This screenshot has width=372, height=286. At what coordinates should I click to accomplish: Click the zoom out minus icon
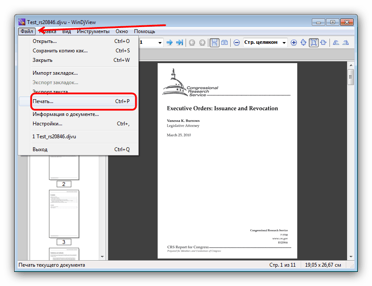click(237, 43)
